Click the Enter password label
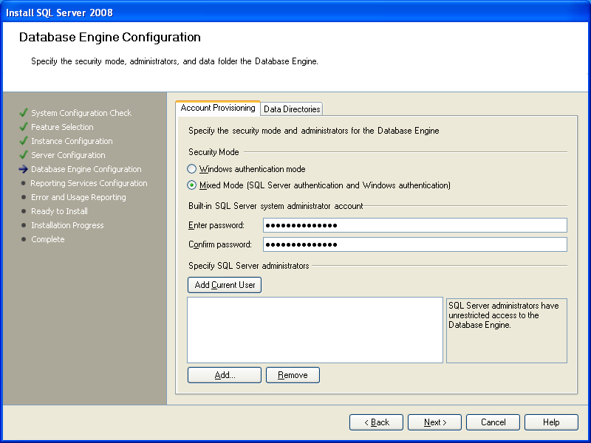 coord(216,225)
